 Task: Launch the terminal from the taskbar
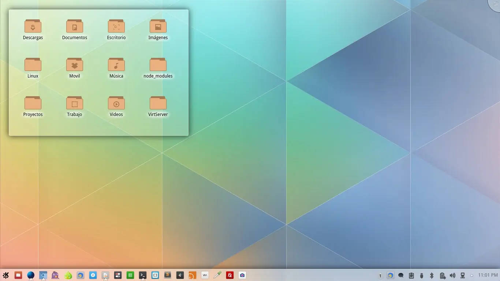143,275
